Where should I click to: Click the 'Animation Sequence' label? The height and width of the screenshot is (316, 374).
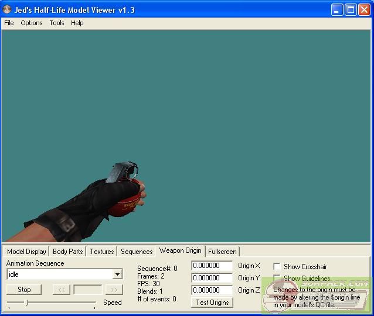(x=35, y=263)
